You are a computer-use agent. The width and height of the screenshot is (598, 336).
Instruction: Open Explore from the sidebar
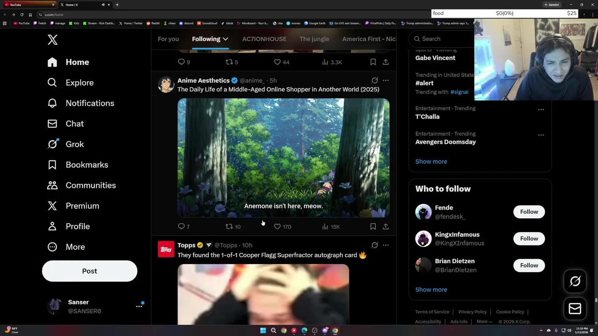(71, 83)
